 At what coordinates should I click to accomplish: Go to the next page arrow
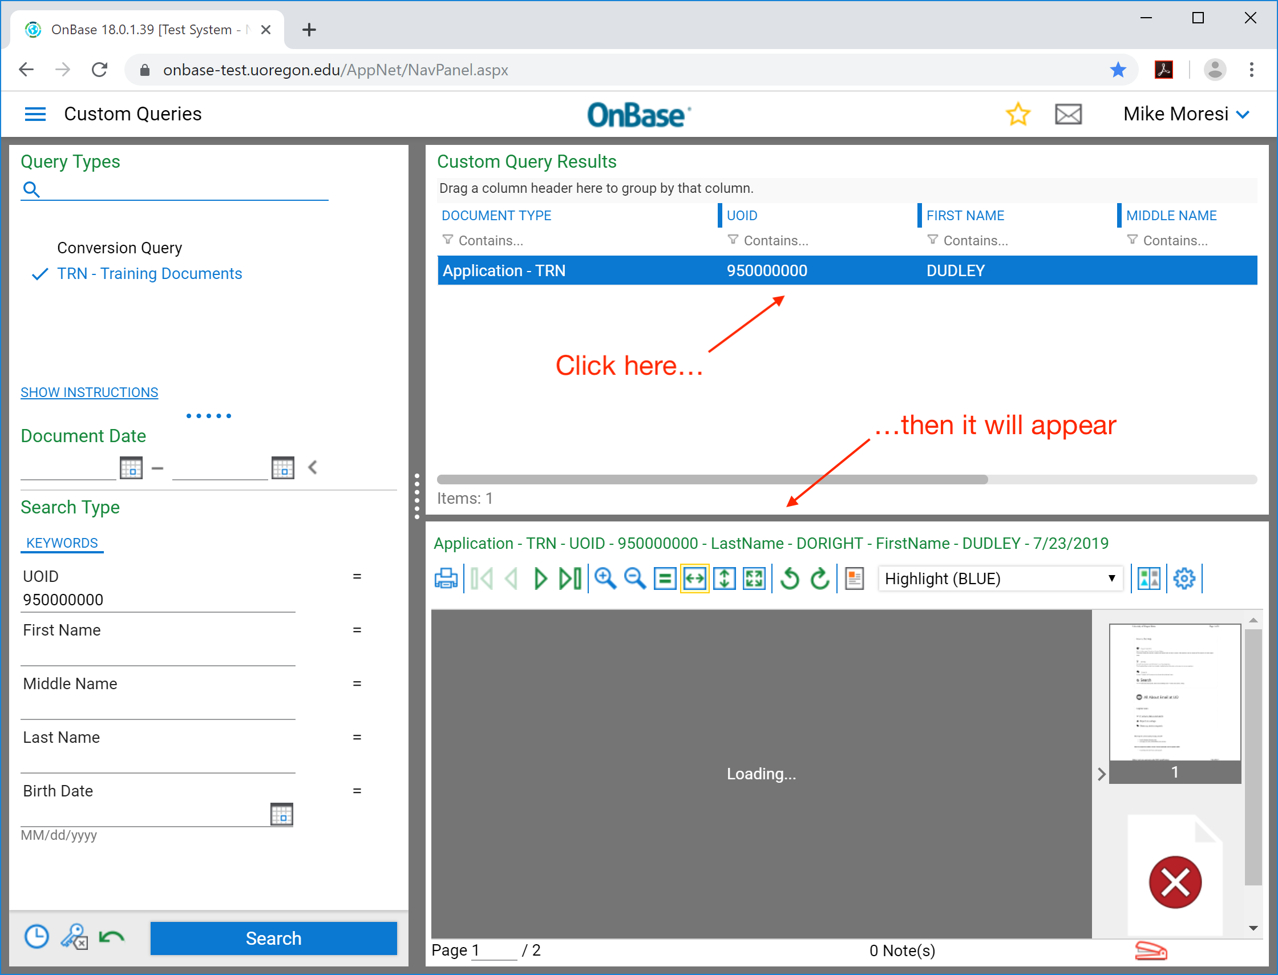(540, 578)
